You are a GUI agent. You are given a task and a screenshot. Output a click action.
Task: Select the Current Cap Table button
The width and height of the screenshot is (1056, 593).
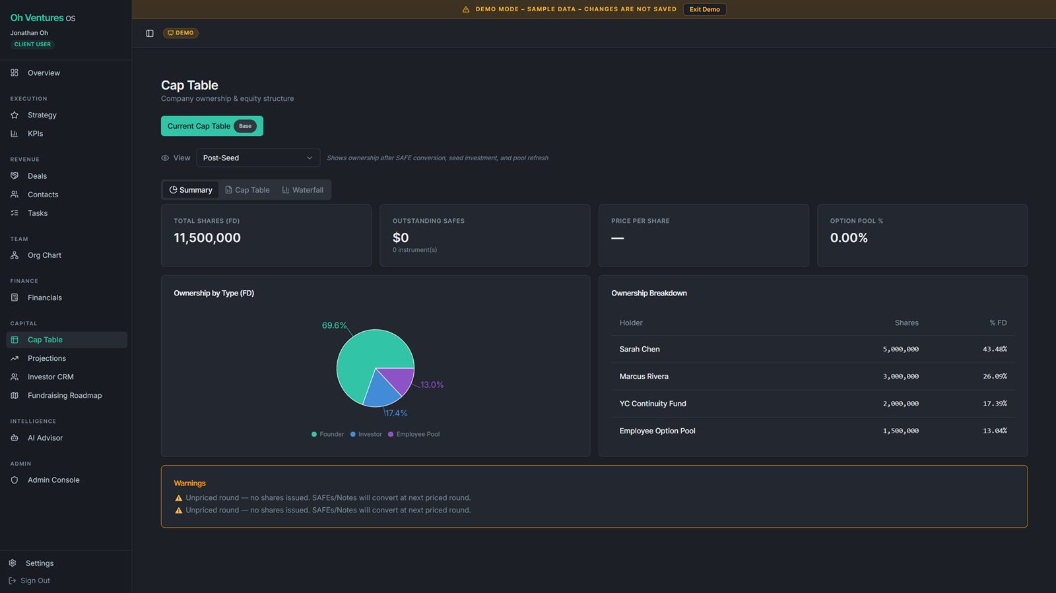212,126
